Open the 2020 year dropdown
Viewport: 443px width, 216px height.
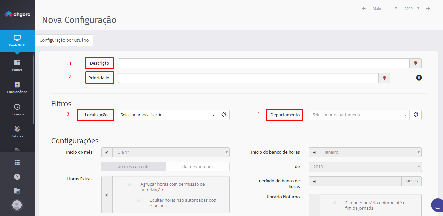[412, 9]
